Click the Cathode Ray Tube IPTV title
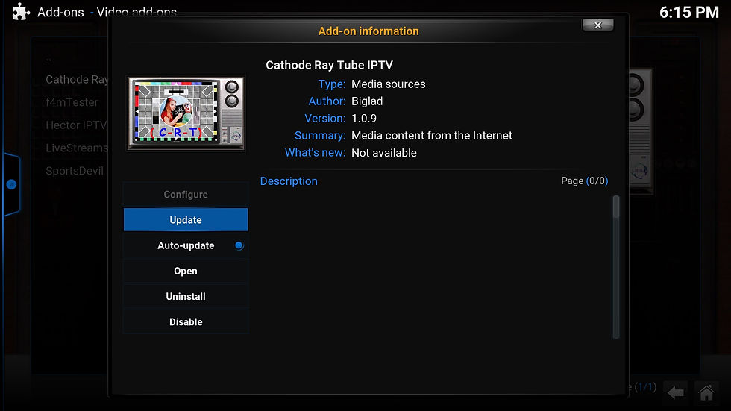The height and width of the screenshot is (411, 731). tap(329, 65)
